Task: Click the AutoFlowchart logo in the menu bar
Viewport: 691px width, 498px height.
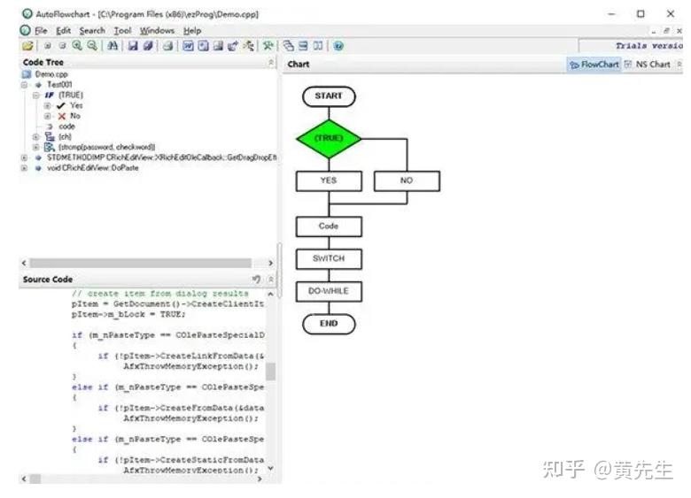Action: 26,30
